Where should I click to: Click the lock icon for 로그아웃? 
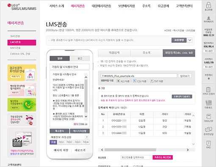pos(208,5)
